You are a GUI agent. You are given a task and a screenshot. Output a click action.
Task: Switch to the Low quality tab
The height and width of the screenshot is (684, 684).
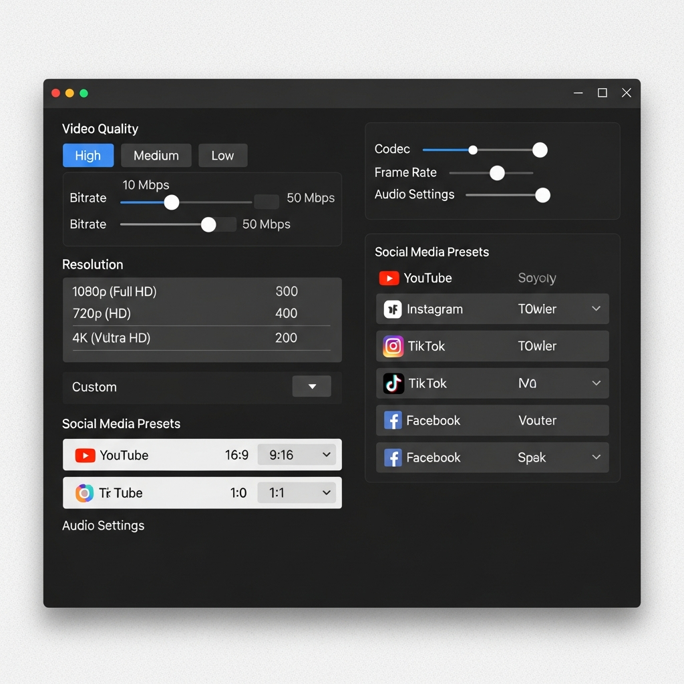tap(222, 155)
